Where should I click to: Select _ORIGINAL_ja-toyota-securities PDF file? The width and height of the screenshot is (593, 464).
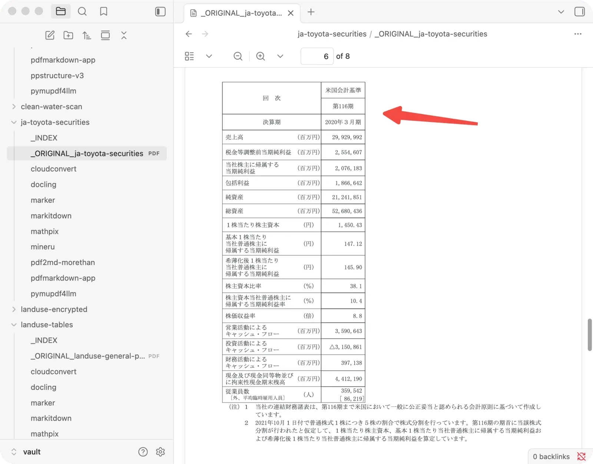(87, 153)
